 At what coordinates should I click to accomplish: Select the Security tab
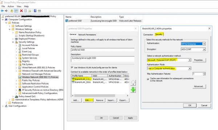tap(159, 34)
